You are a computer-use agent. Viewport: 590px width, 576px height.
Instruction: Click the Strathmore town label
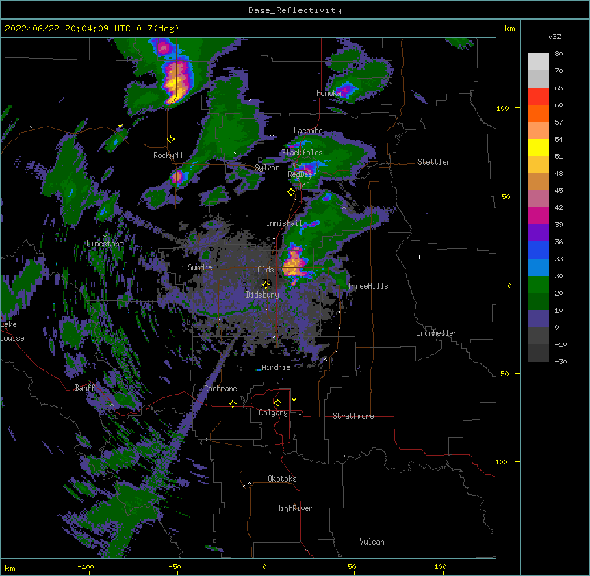click(353, 416)
